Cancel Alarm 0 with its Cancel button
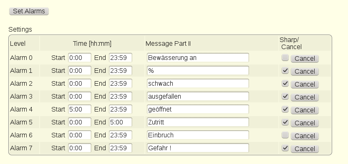This screenshot has height=164, width=348. 305,59
